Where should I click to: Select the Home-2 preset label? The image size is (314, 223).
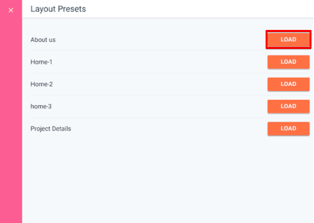[41, 84]
